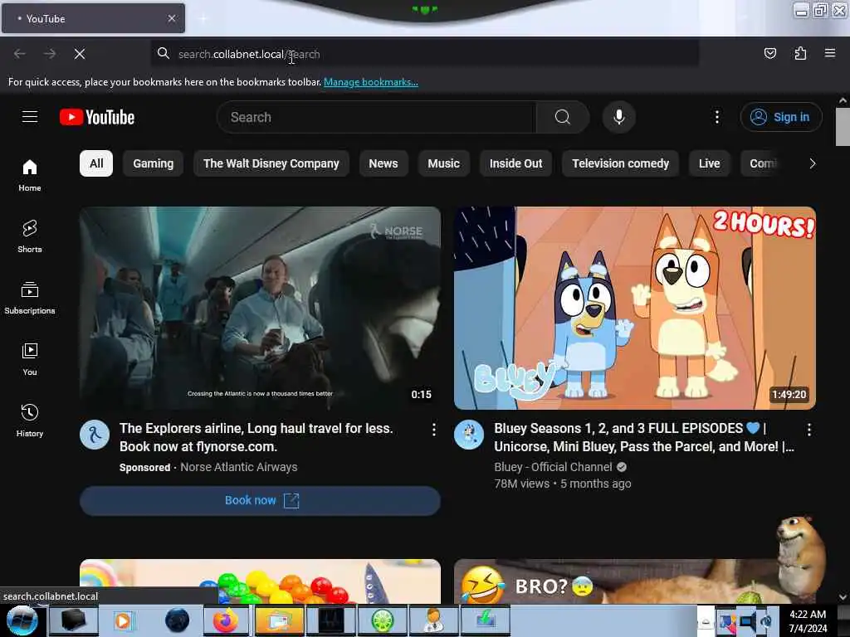Select the Television comedy chip
Image resolution: width=850 pixels, height=637 pixels.
click(620, 163)
